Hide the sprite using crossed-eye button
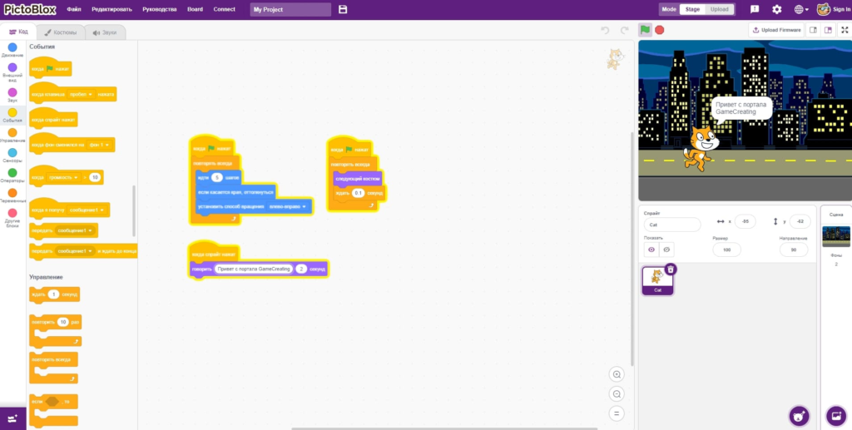This screenshot has width=852, height=430. 666,250
